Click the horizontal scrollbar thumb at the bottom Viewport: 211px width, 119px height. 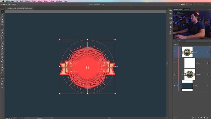(109, 118)
